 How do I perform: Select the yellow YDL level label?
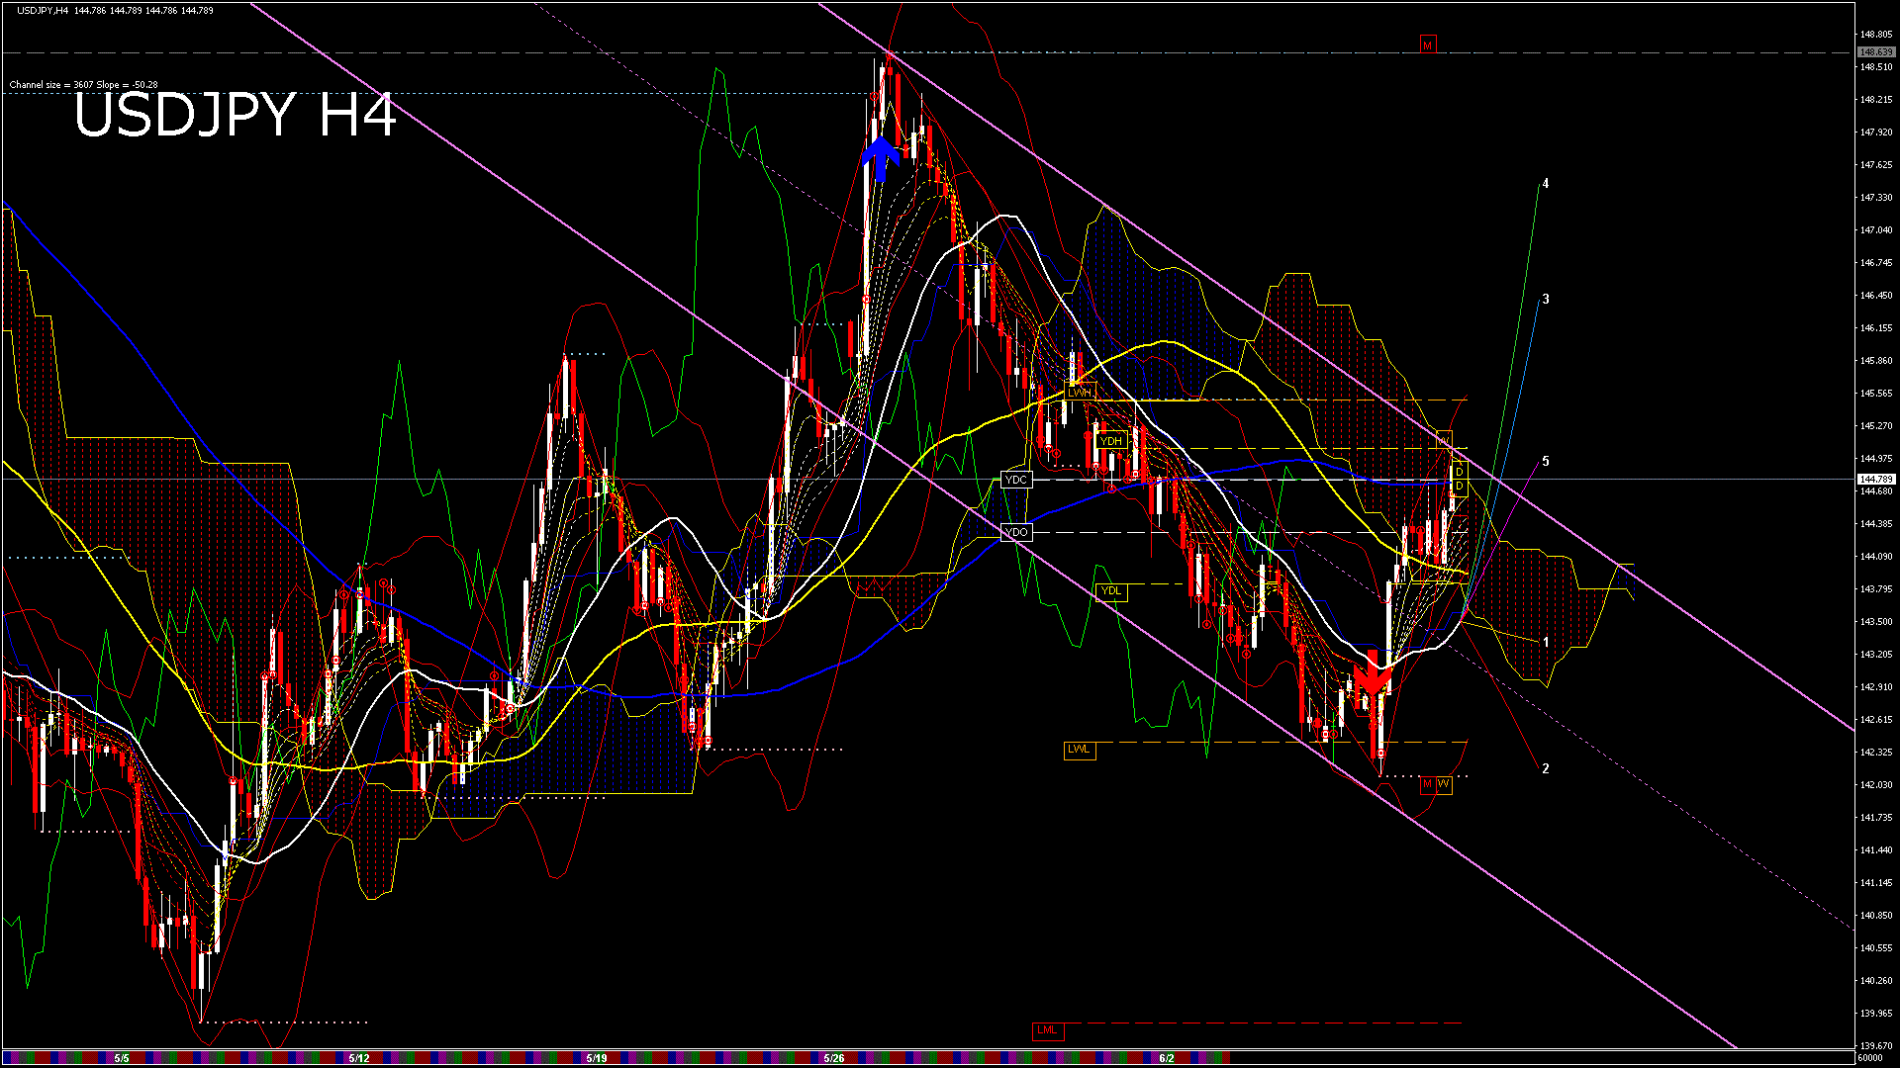pyautogui.click(x=1111, y=591)
